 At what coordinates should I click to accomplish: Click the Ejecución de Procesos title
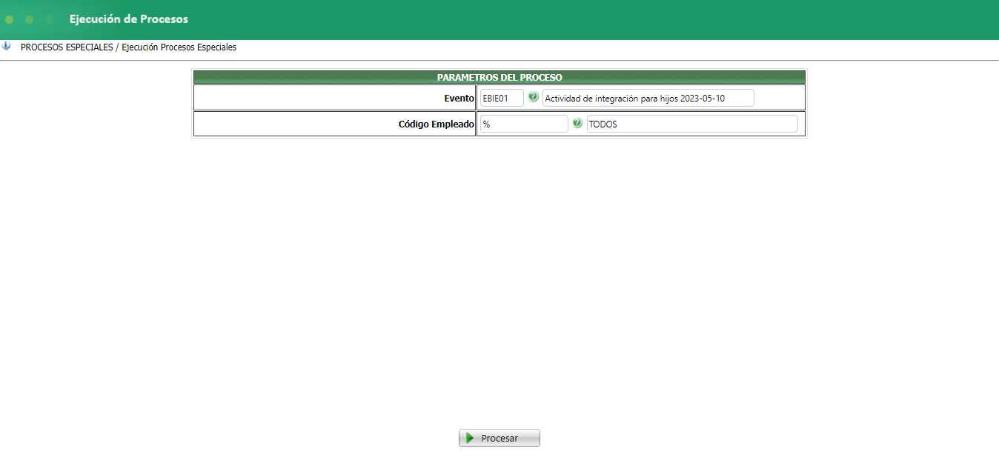(x=129, y=19)
